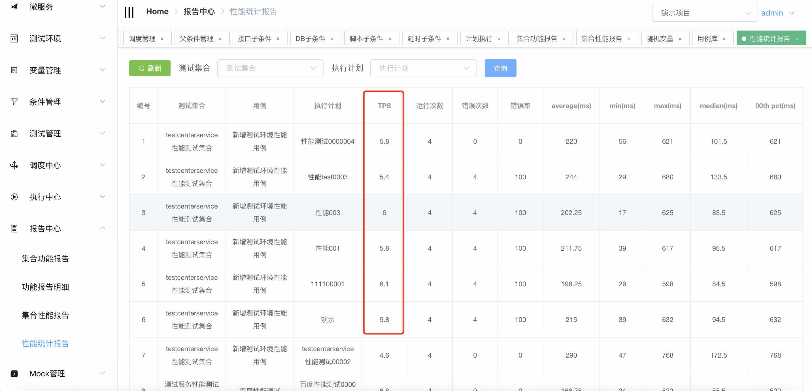Close the 集合功能报告 tab
Screen dimensions: 812x391
coord(564,39)
